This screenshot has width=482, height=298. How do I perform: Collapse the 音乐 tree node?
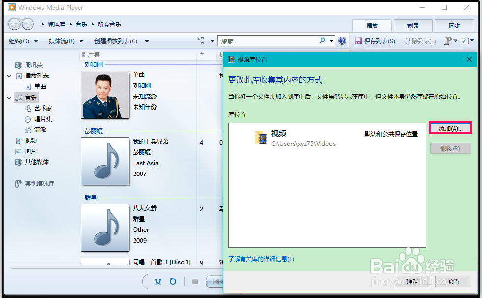pyautogui.click(x=9, y=98)
